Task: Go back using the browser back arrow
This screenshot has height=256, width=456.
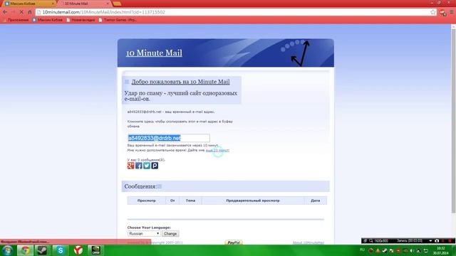Action: point(5,12)
